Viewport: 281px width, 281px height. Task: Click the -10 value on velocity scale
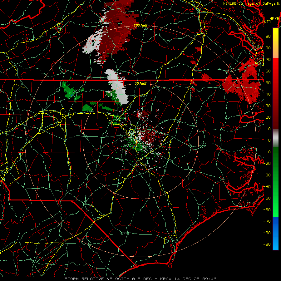pos(267,152)
